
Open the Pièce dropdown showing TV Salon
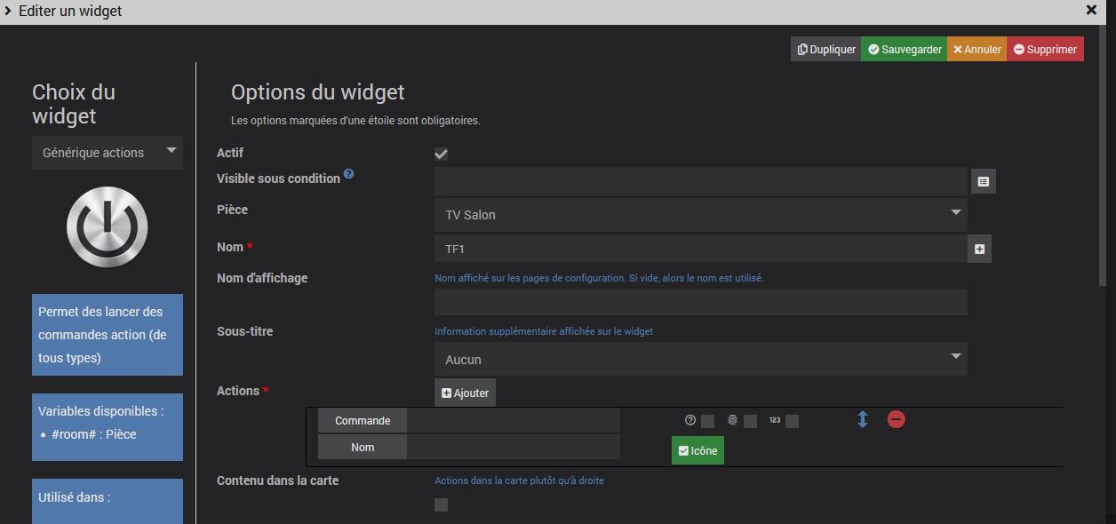click(x=700, y=215)
